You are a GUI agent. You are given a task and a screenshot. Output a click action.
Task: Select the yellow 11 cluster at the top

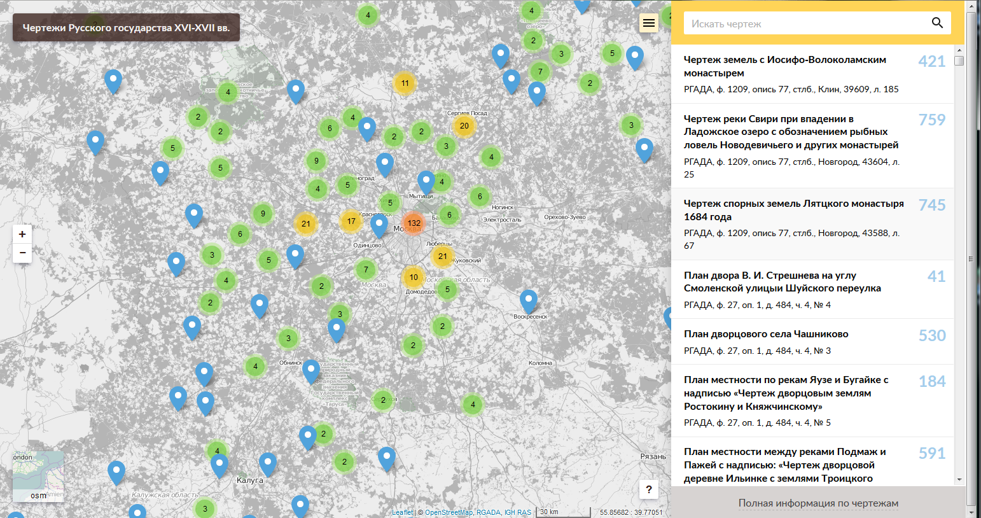[x=405, y=83]
